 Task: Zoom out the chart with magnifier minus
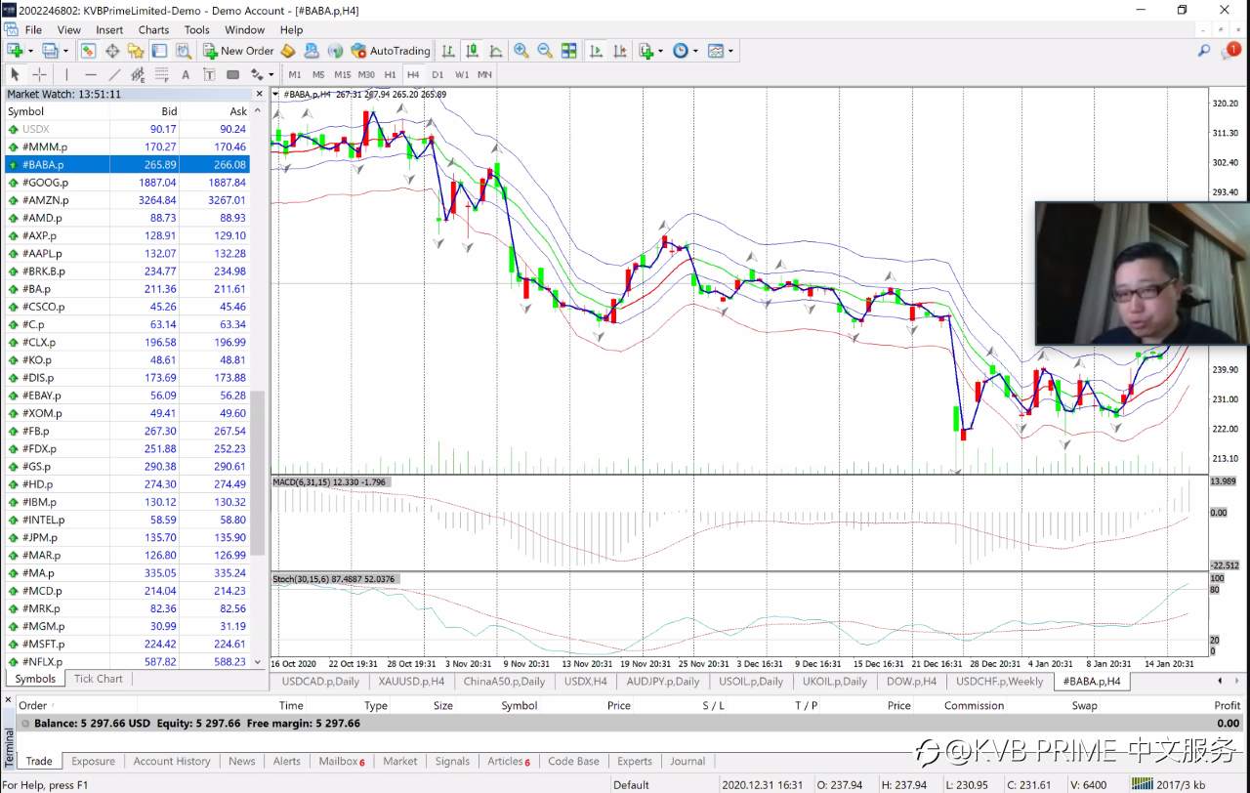pos(545,50)
